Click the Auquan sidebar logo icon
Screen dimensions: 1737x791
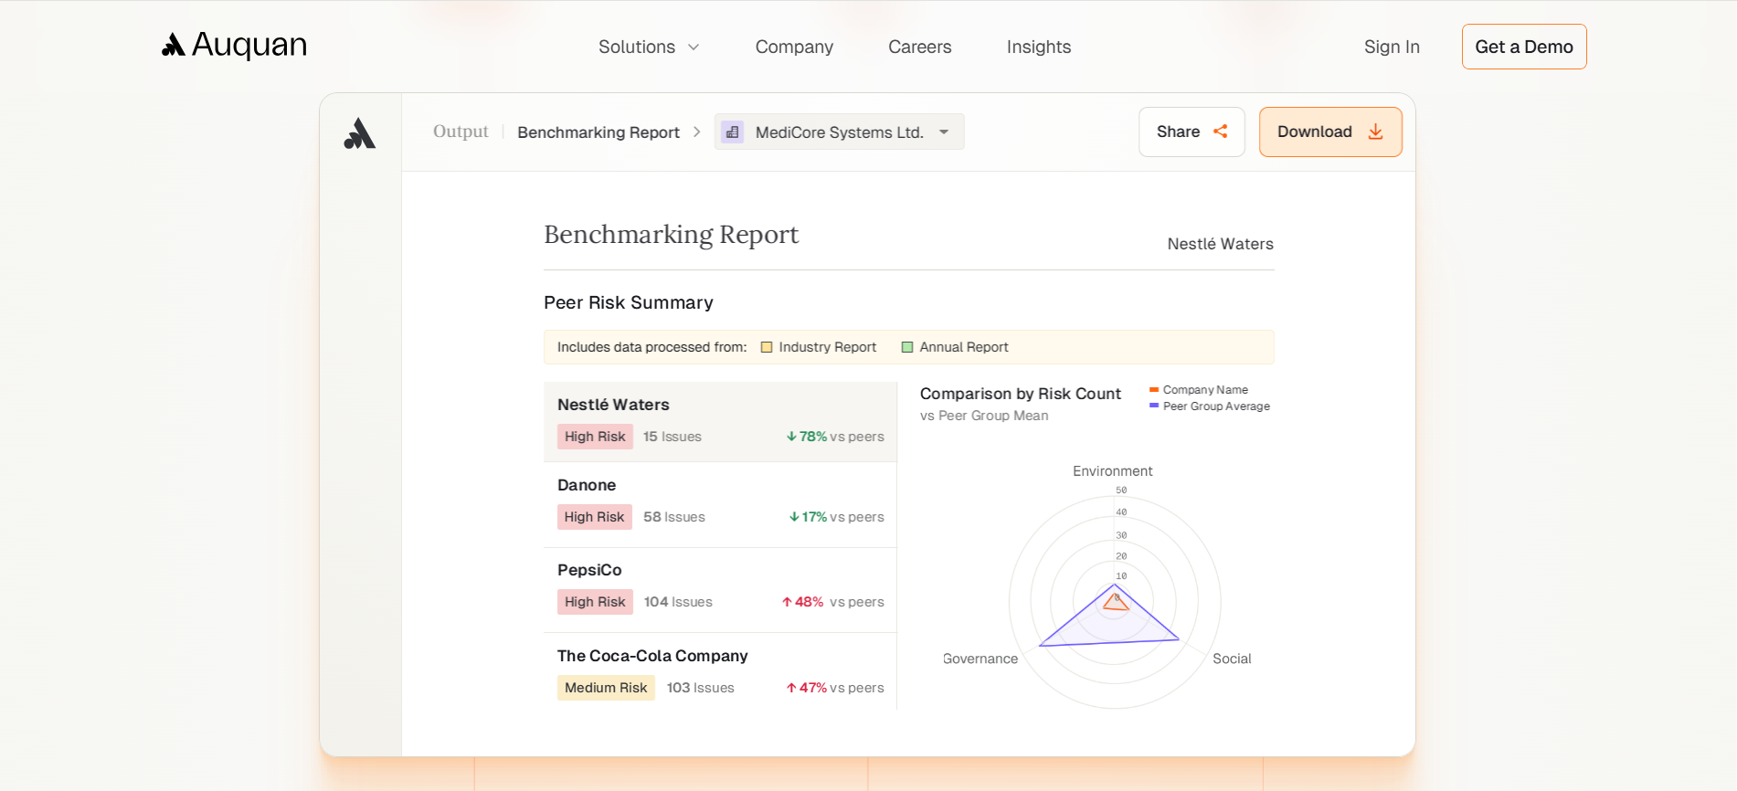tap(360, 133)
